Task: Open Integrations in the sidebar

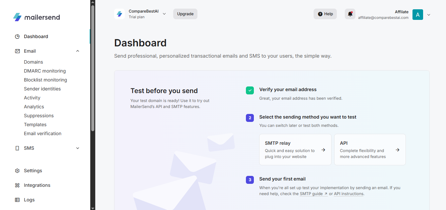Action: (x=37, y=185)
